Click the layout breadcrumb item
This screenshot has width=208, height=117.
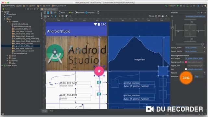[46, 6]
